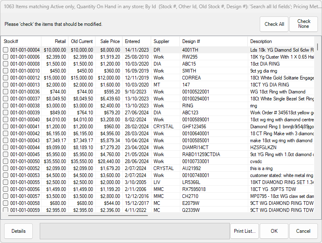
Task: Tick checkbox for 001-001-00044
Action: tap(6, 148)
